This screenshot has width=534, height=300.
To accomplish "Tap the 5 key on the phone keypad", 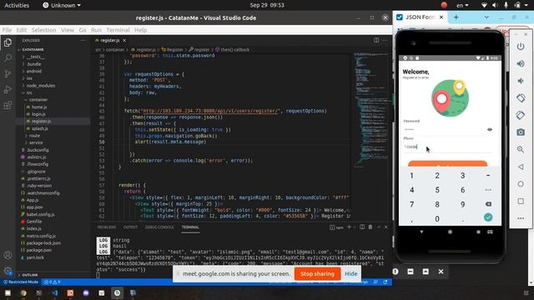I will tap(437, 190).
